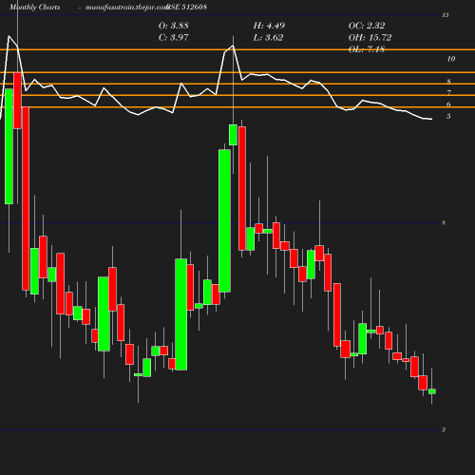Click the "Monthly Charts" title text
Screen dimensions: 475x475
(x=35, y=7)
